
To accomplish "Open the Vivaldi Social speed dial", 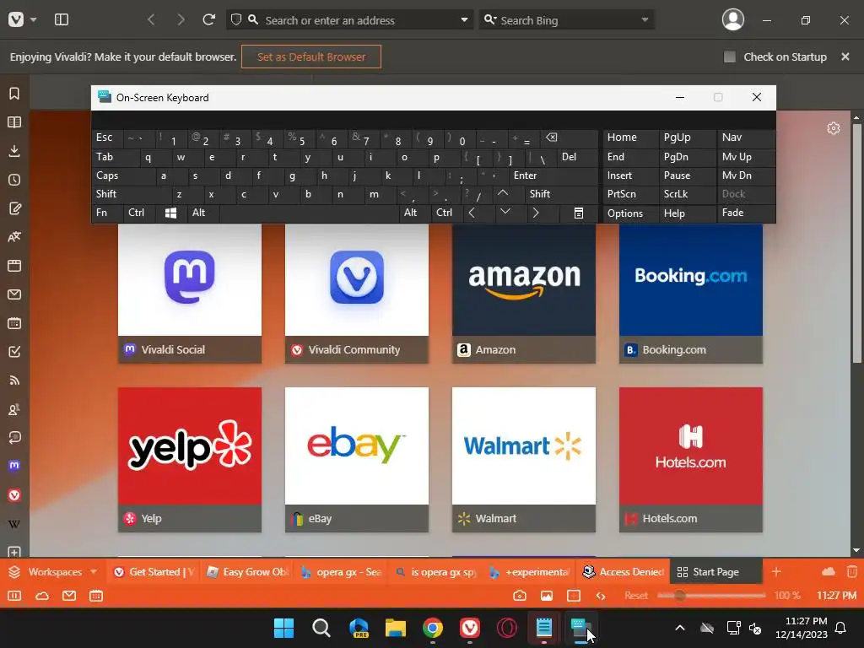I will (190, 293).
